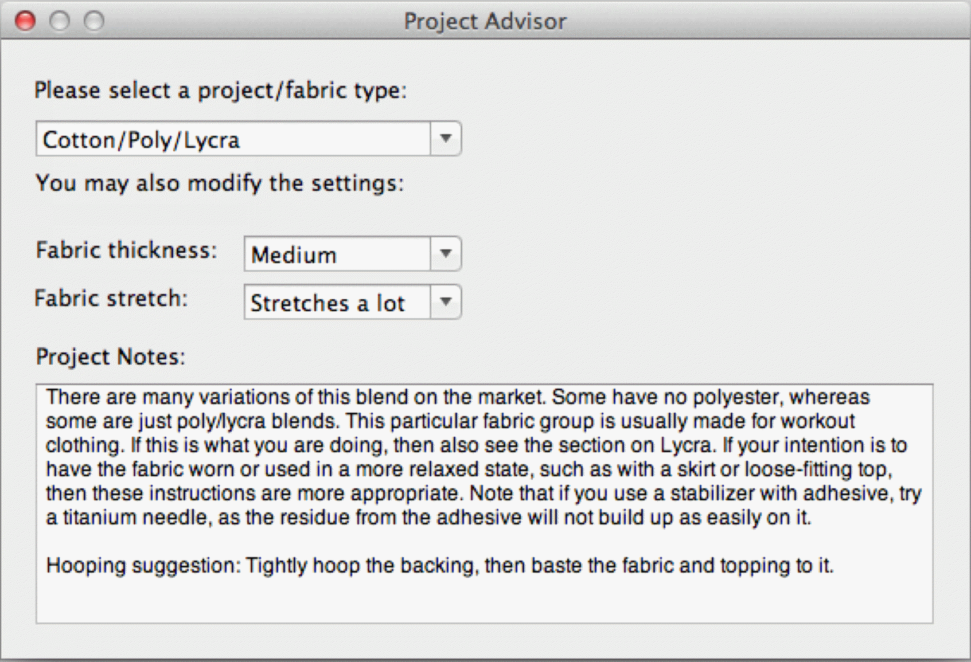Expand the Fabric thickness dropdown arrow
This screenshot has width=971, height=662.
[x=446, y=254]
